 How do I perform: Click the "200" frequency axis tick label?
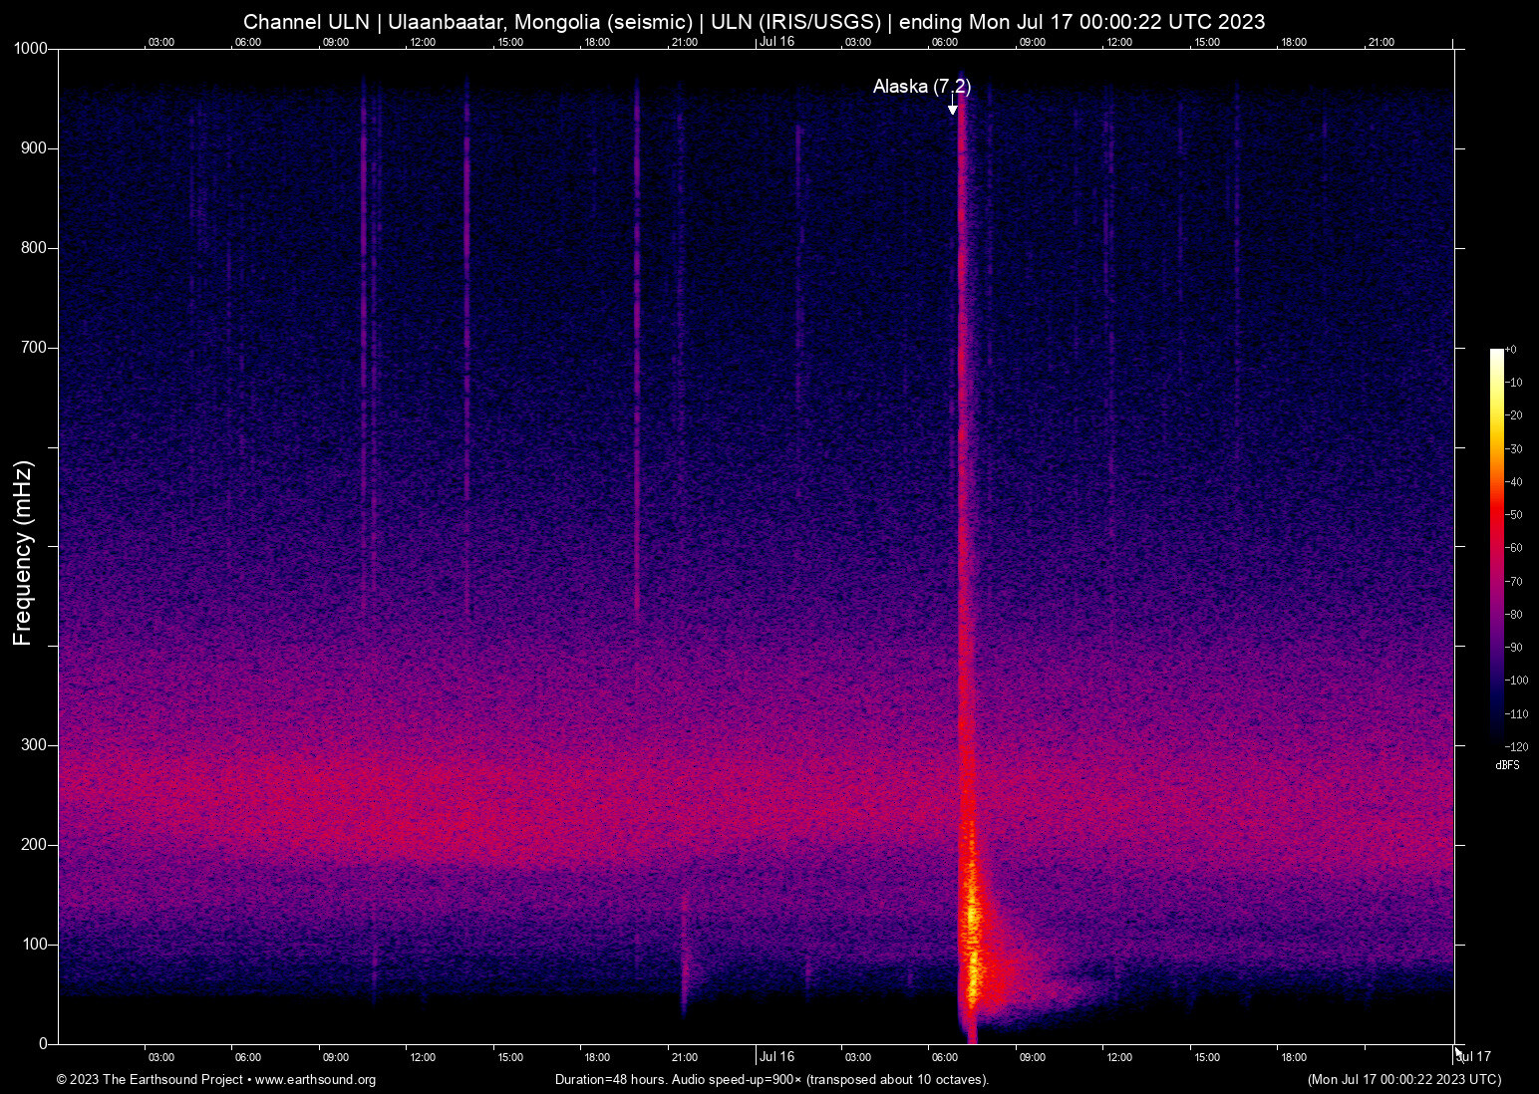[x=35, y=845]
